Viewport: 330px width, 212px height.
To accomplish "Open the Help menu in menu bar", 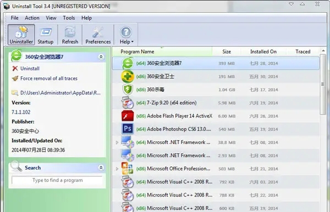I will coord(86,18).
